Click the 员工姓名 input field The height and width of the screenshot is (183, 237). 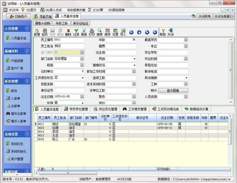point(69,46)
